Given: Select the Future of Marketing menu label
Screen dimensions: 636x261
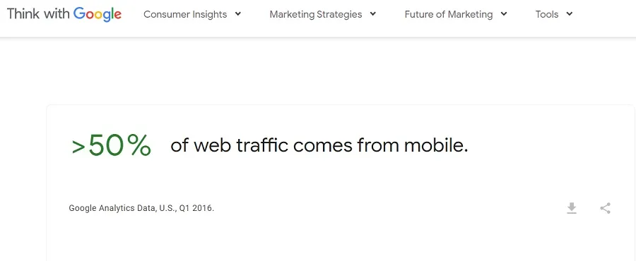Looking at the screenshot, I should [x=449, y=15].
